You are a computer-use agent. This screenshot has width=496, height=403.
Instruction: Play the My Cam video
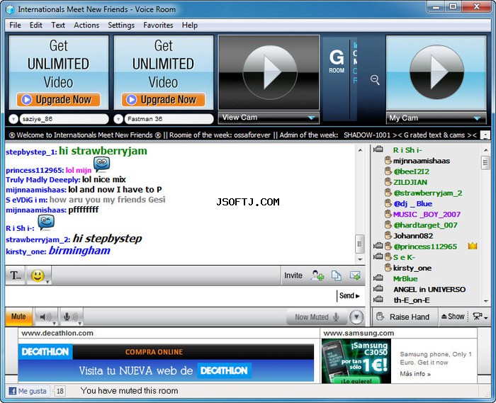click(436, 72)
